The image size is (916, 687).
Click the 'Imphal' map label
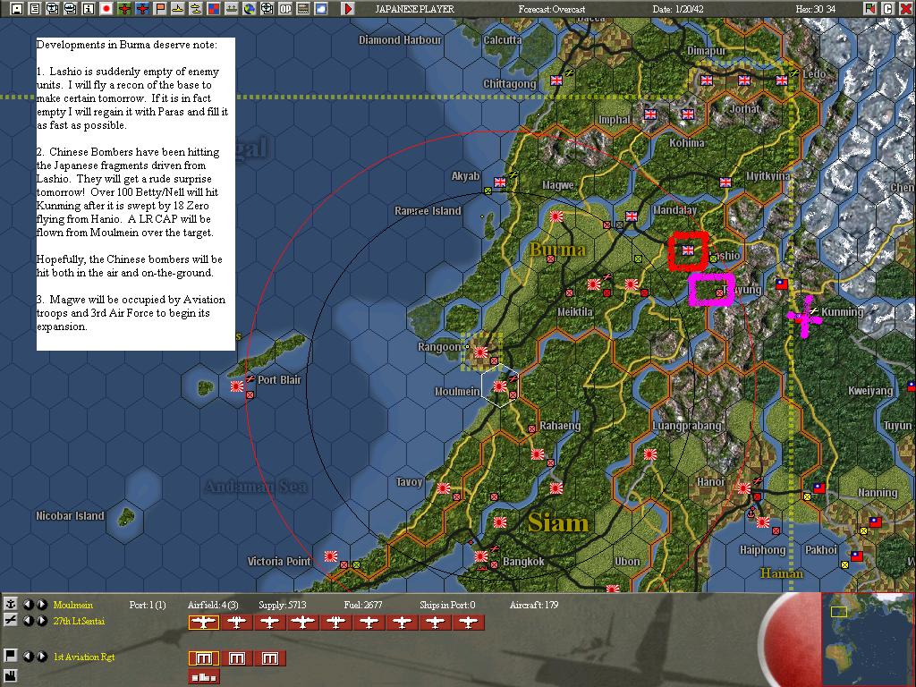(x=615, y=120)
